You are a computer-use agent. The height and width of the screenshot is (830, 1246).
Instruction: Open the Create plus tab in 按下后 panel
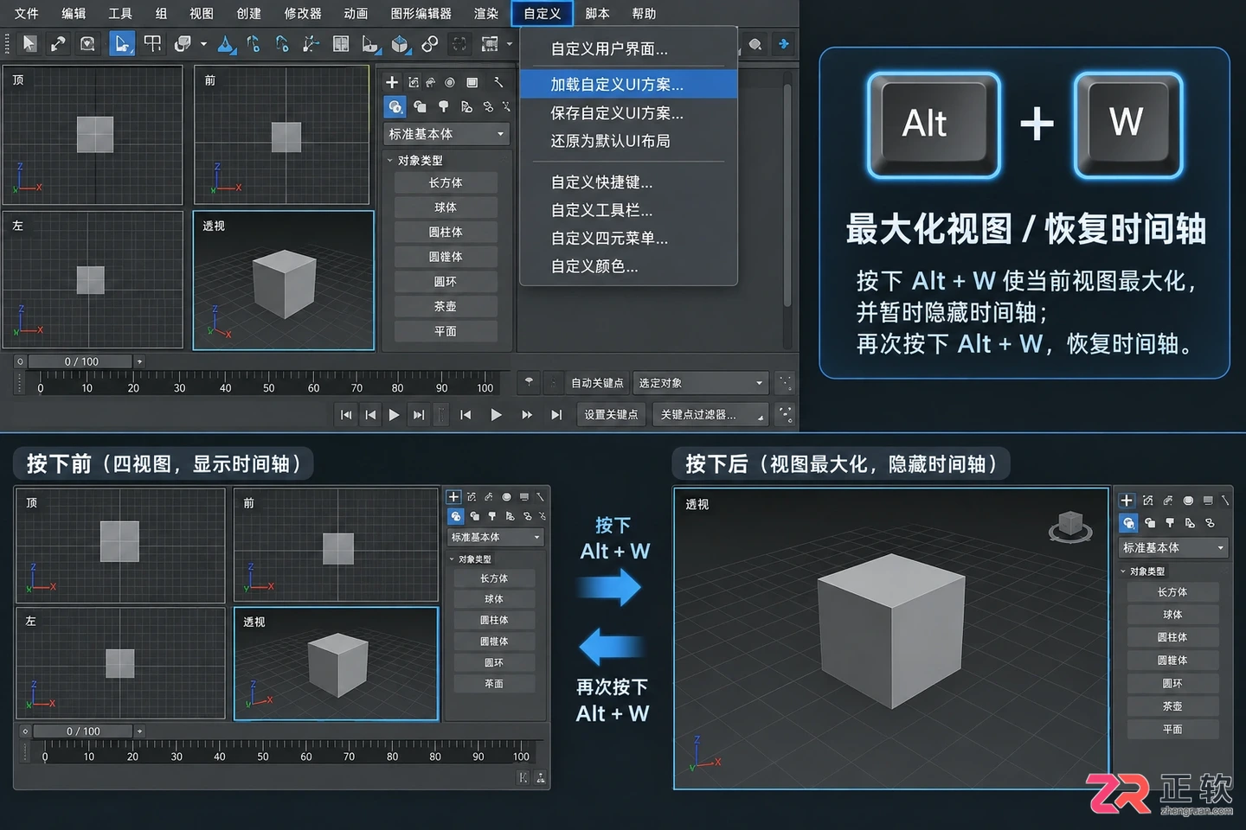1127,500
